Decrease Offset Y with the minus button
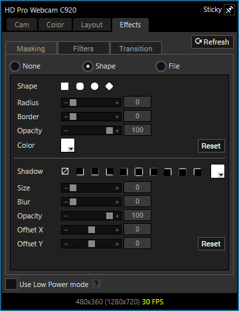 tap(66, 244)
